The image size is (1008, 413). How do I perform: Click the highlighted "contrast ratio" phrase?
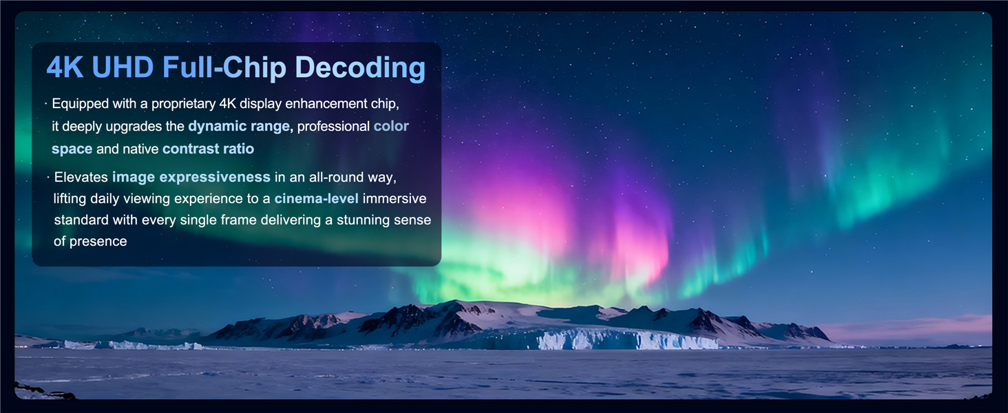pos(208,149)
